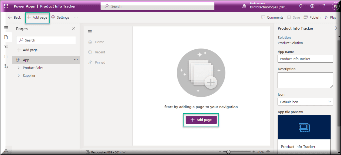Click the fit to screen icon
The width and height of the screenshot is (341, 155).
(x=268, y=152)
